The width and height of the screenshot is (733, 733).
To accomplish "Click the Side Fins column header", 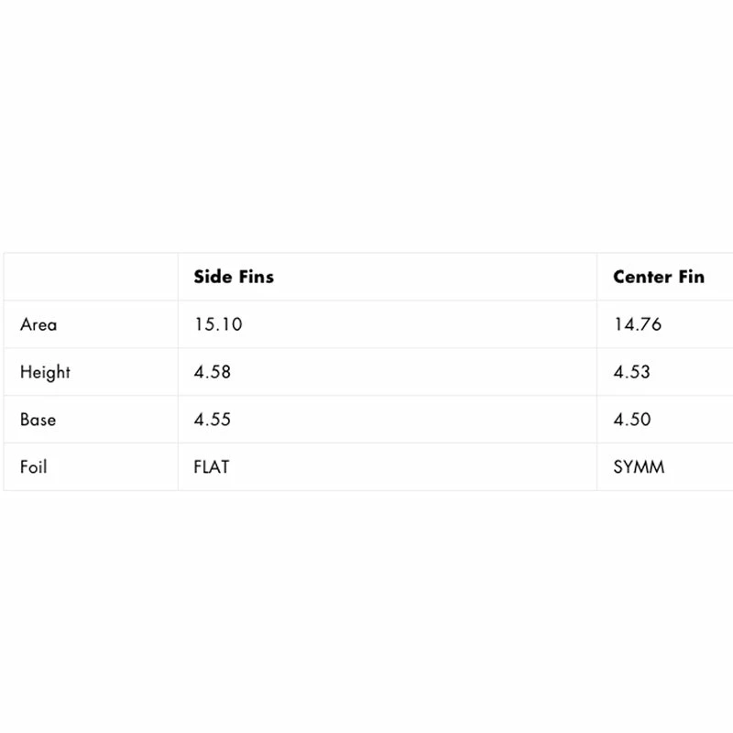I will pos(234,277).
